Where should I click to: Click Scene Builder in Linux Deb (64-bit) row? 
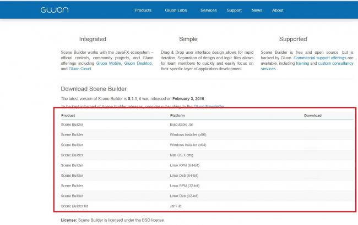coord(72,176)
